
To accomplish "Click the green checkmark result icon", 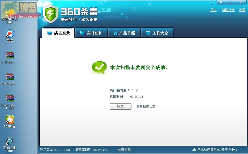I will click(x=99, y=67).
